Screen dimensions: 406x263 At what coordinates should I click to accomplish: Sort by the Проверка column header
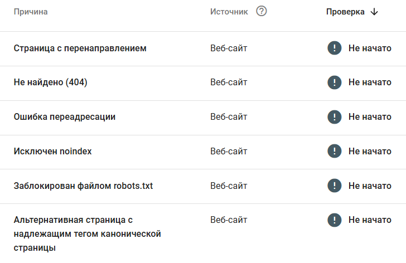pos(345,12)
